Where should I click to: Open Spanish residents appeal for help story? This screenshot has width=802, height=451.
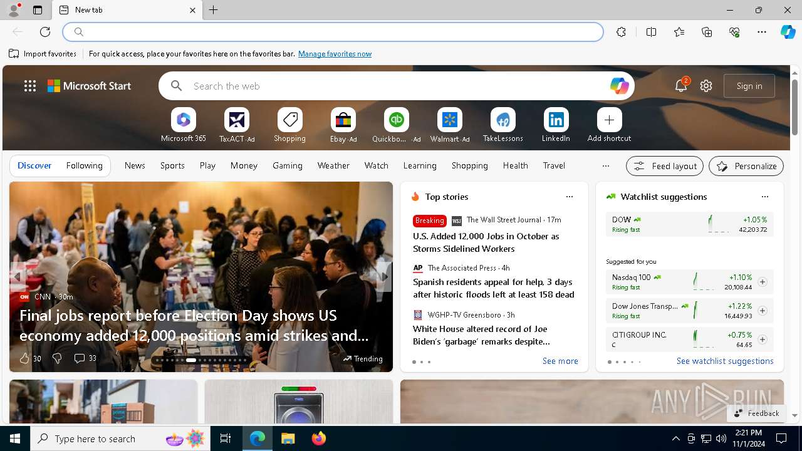[x=493, y=288]
